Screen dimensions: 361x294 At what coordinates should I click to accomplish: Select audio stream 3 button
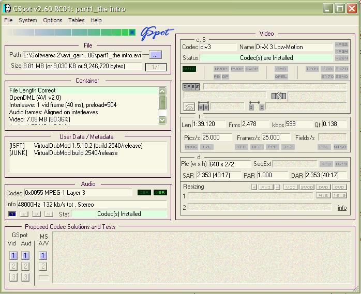[36, 214]
